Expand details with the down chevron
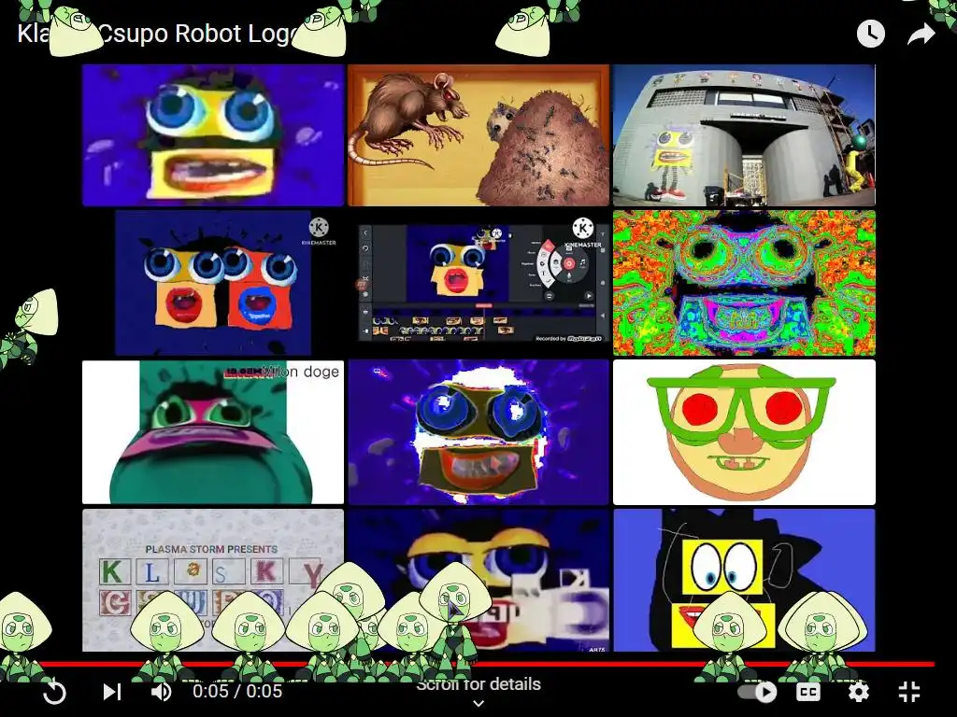Image resolution: width=957 pixels, height=717 pixels. [478, 704]
